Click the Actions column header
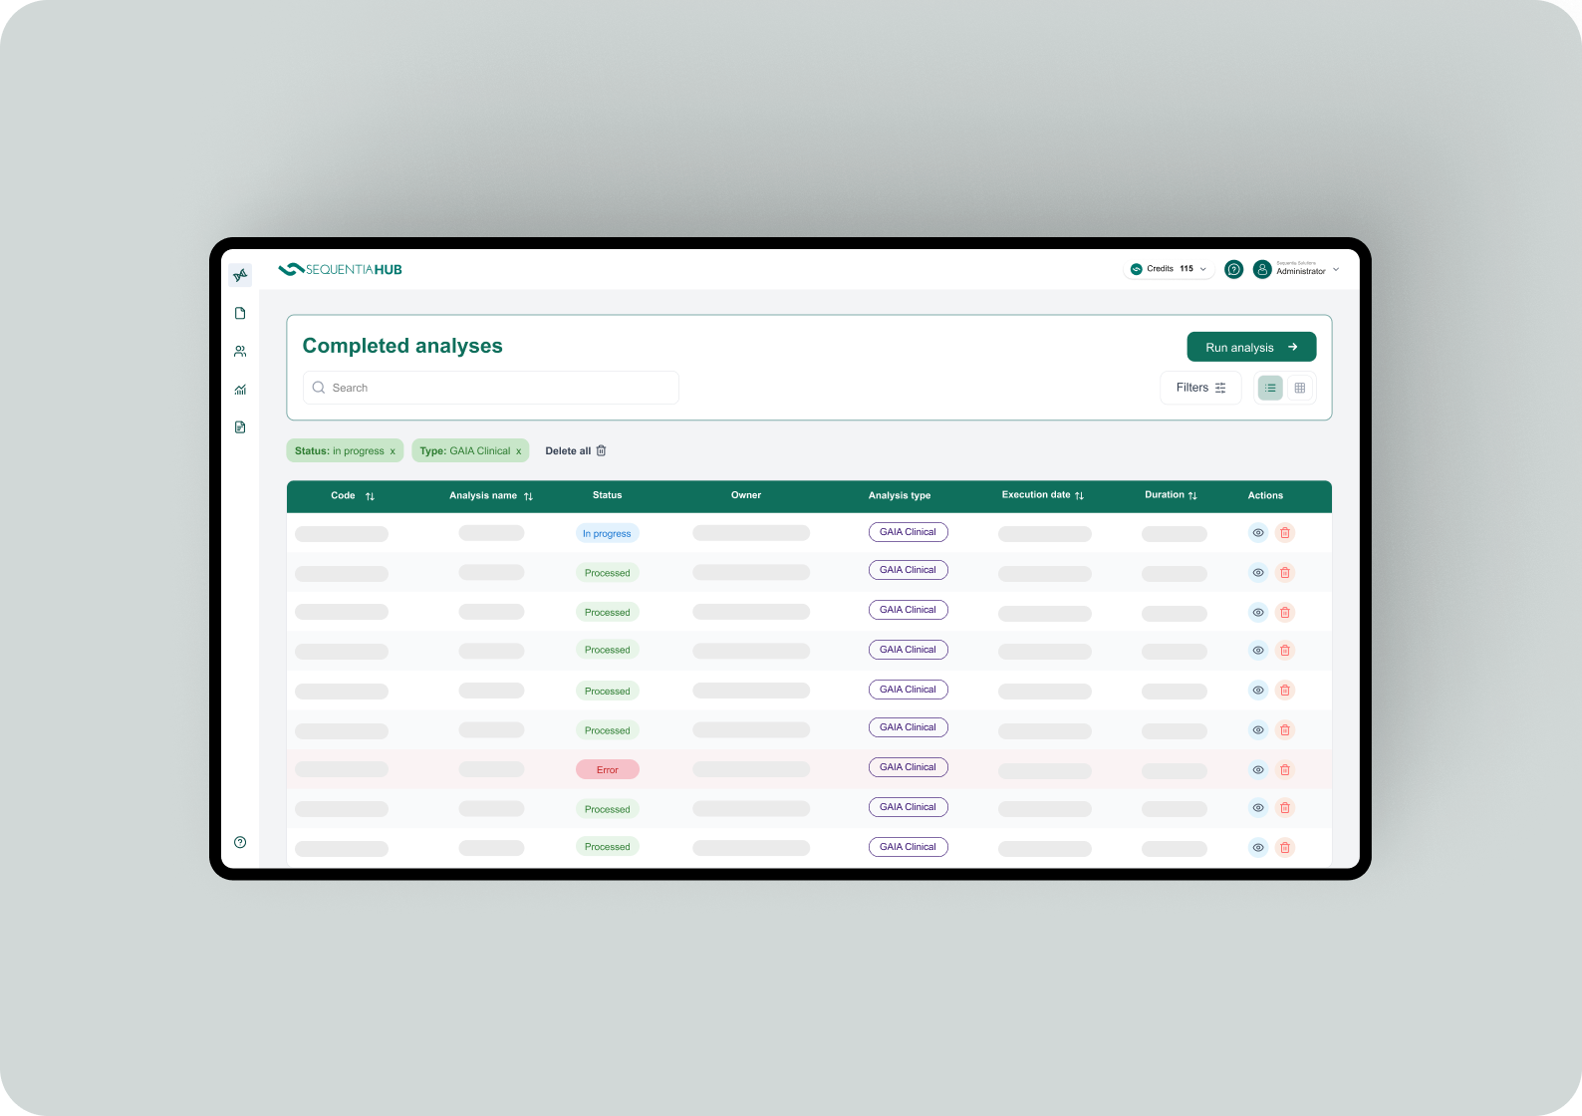This screenshot has height=1116, width=1582. point(1265,495)
